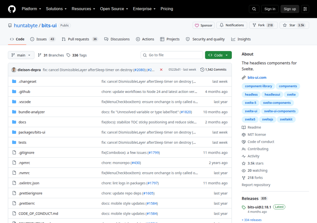Focus the Go to file search field
Screen dimensions: 317x223
coord(172,55)
